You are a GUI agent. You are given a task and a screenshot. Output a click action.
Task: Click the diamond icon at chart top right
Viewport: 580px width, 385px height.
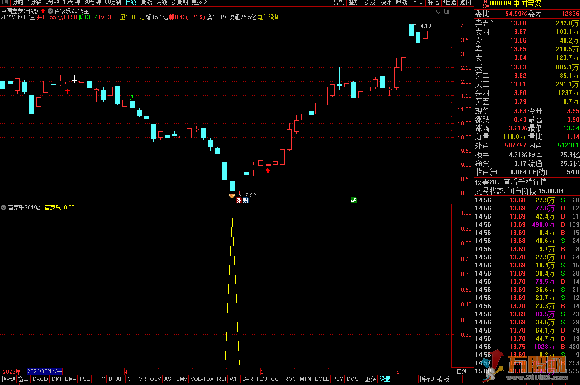[x=438, y=10]
